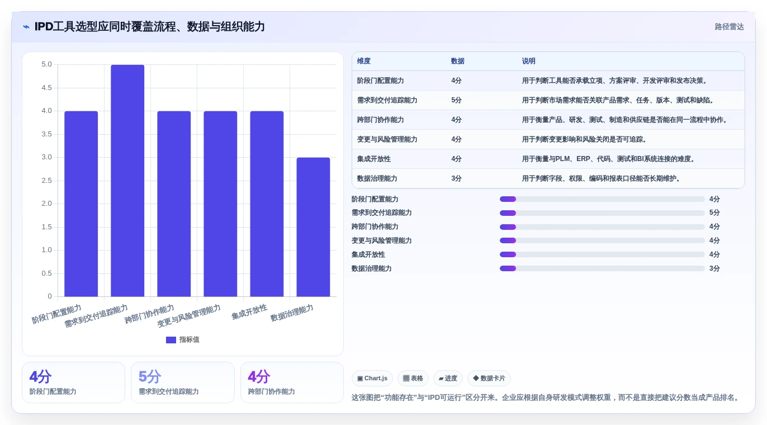This screenshot has height=425, width=767.
Task: Click the 集成开放性 progress bar
Action: click(602, 254)
